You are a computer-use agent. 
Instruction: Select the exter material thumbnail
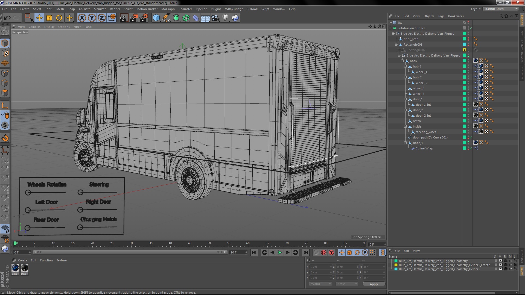point(15,268)
